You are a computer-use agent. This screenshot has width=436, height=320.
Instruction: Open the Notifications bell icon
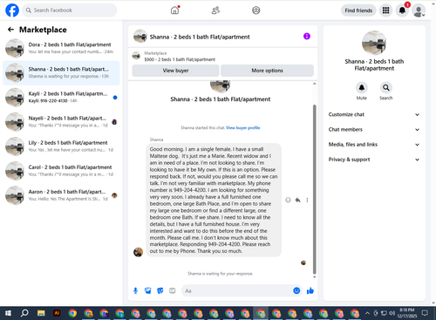402,10
